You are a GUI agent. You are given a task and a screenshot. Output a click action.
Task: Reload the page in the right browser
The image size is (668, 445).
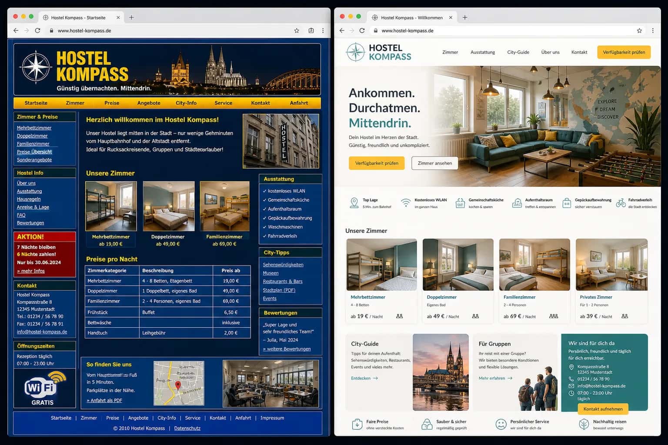coord(362,31)
